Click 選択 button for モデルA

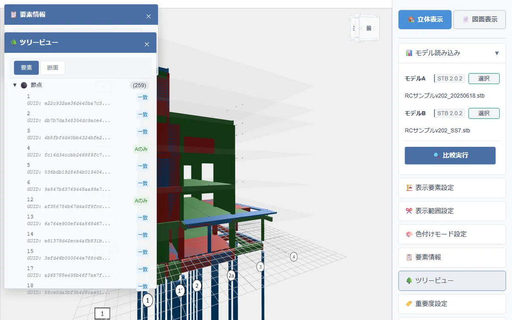(484, 79)
